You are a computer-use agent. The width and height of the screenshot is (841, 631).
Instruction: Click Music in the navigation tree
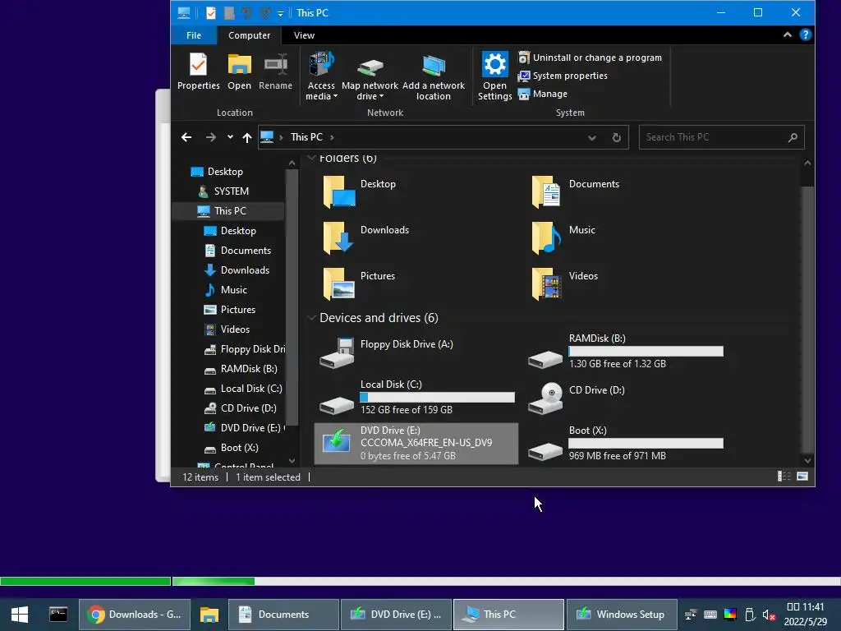coord(234,290)
